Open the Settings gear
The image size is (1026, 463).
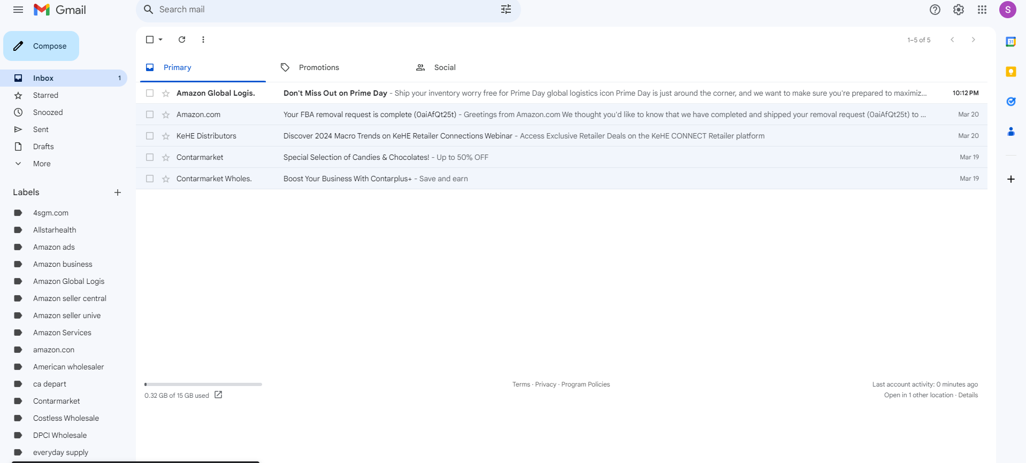pyautogui.click(x=959, y=10)
